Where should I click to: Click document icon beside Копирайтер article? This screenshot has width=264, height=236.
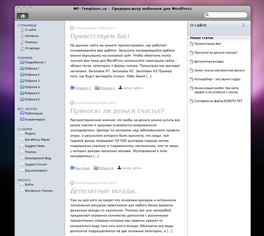click(x=191, y=79)
